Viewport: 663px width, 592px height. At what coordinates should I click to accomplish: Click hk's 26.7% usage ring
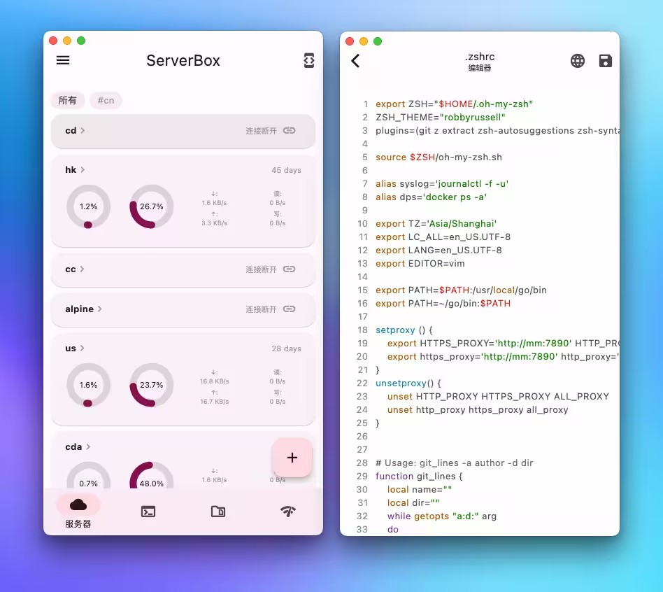pyautogui.click(x=152, y=206)
